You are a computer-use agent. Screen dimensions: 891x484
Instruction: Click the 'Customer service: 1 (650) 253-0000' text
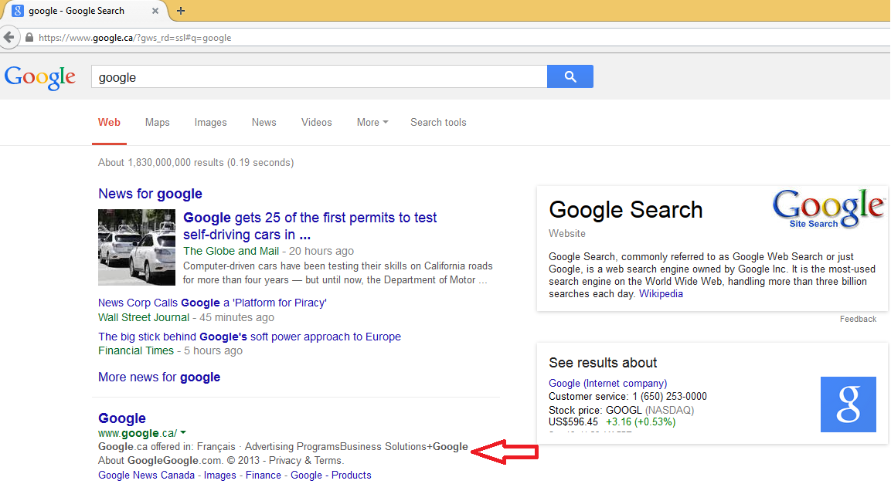628,397
